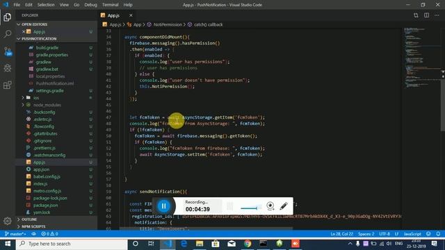Click the Open Changes compare icon
The height and width of the screenshot is (250, 445).
click(416, 15)
